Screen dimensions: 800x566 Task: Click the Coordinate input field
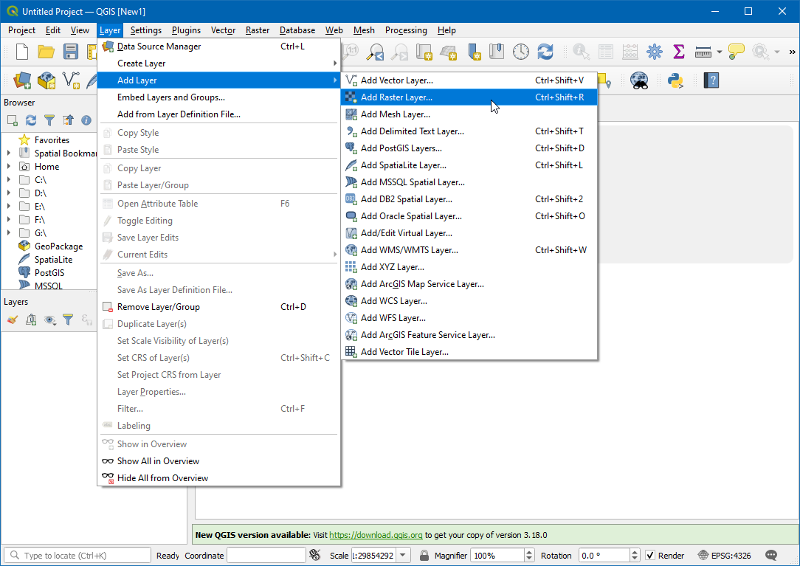[x=266, y=556]
